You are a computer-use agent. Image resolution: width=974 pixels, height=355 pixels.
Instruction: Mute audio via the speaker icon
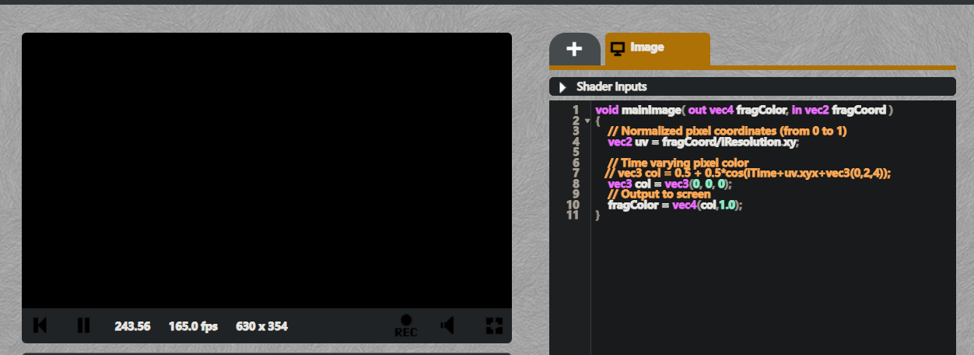coord(447,326)
